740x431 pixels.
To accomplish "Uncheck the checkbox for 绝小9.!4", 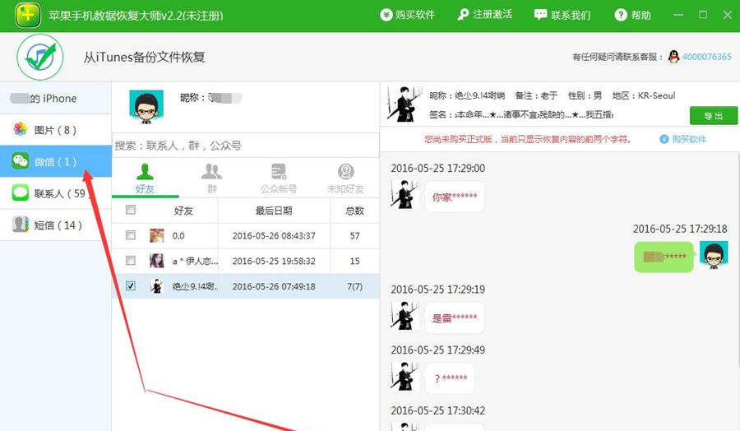I will 131,286.
